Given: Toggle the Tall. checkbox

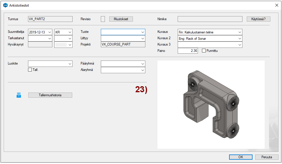Looking at the screenshot, I should pyautogui.click(x=30, y=69).
